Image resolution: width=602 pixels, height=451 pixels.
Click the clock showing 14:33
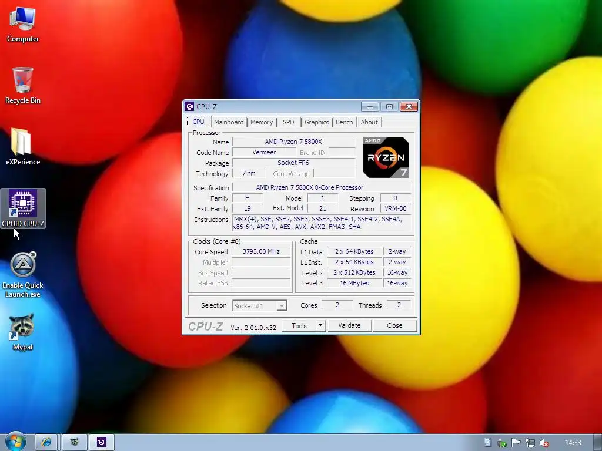tap(573, 443)
